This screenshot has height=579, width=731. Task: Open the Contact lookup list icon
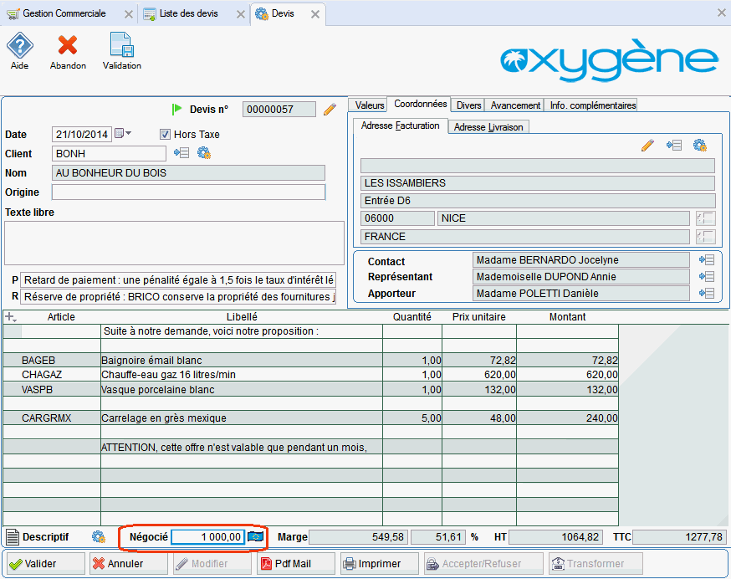pos(706,260)
